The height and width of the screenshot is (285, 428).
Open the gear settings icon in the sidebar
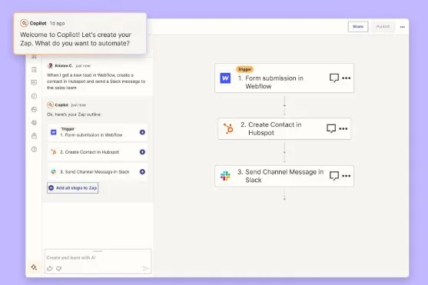(x=34, y=123)
